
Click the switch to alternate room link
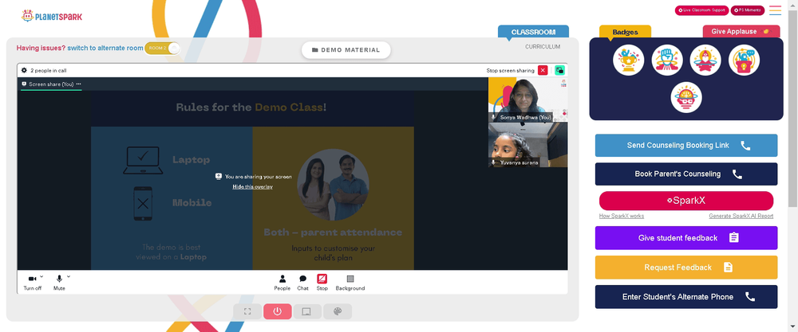105,49
